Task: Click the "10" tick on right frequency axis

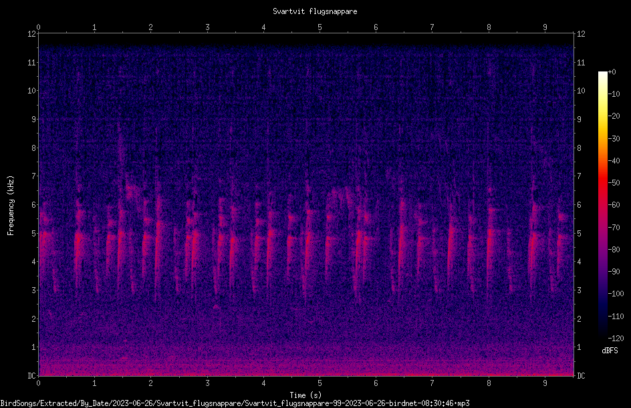Action: click(581, 91)
